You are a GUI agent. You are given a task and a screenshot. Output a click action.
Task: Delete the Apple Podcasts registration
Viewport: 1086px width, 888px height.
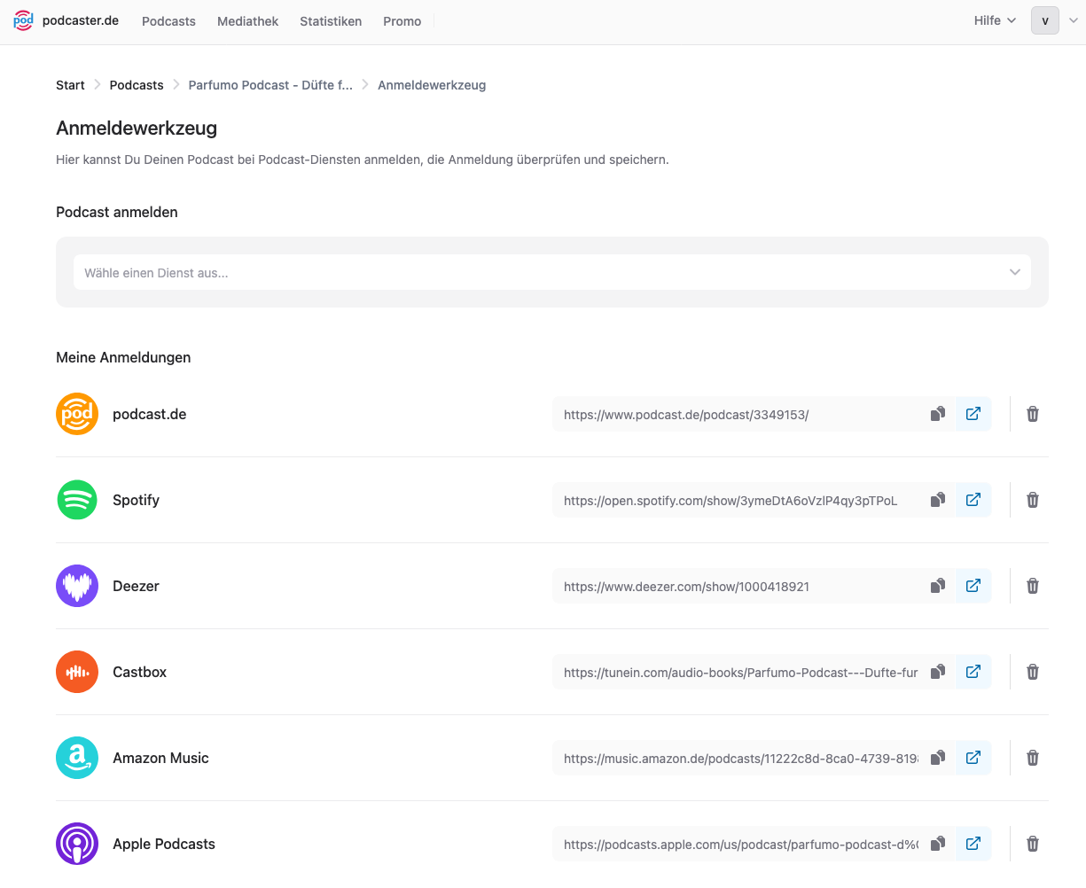pos(1033,844)
